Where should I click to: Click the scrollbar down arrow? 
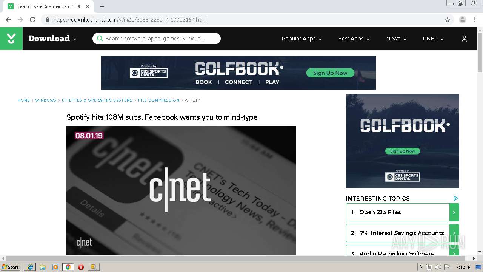[480, 252]
